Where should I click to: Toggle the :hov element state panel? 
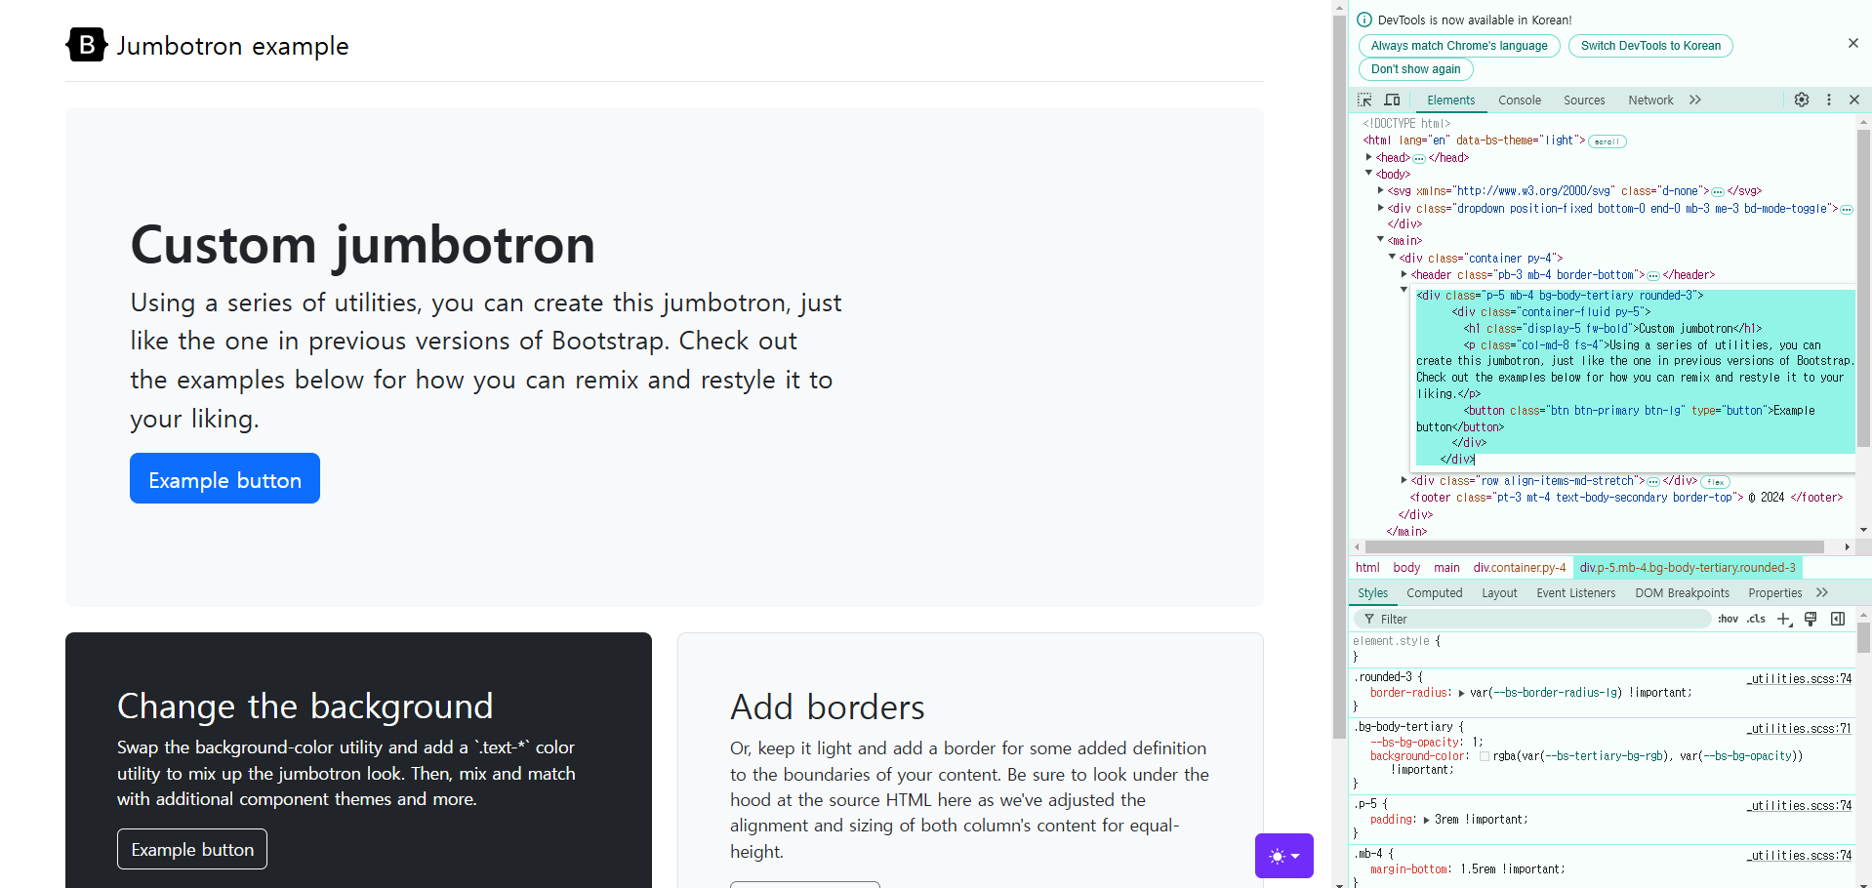click(x=1728, y=619)
